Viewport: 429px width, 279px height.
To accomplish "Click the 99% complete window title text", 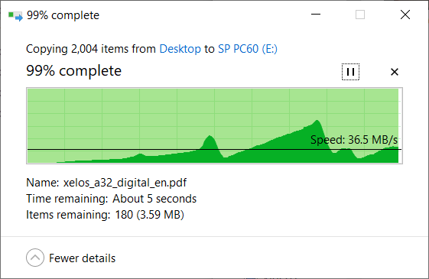I will tap(63, 15).
